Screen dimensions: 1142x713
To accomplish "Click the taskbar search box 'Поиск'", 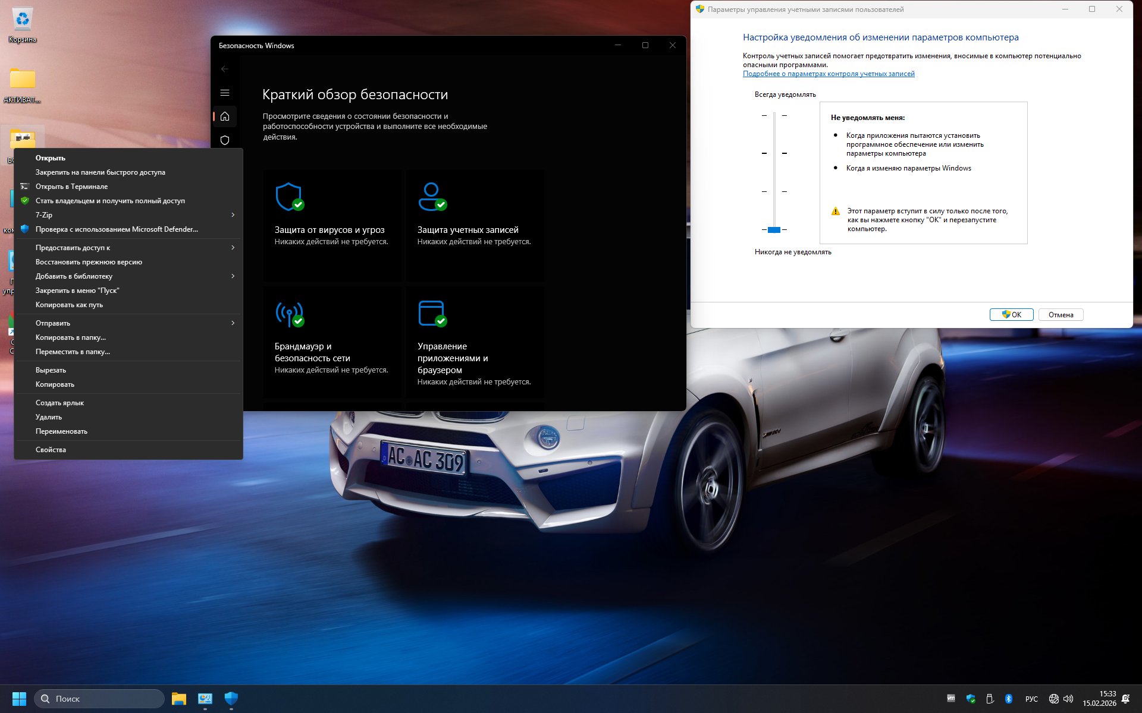I will tap(100, 699).
